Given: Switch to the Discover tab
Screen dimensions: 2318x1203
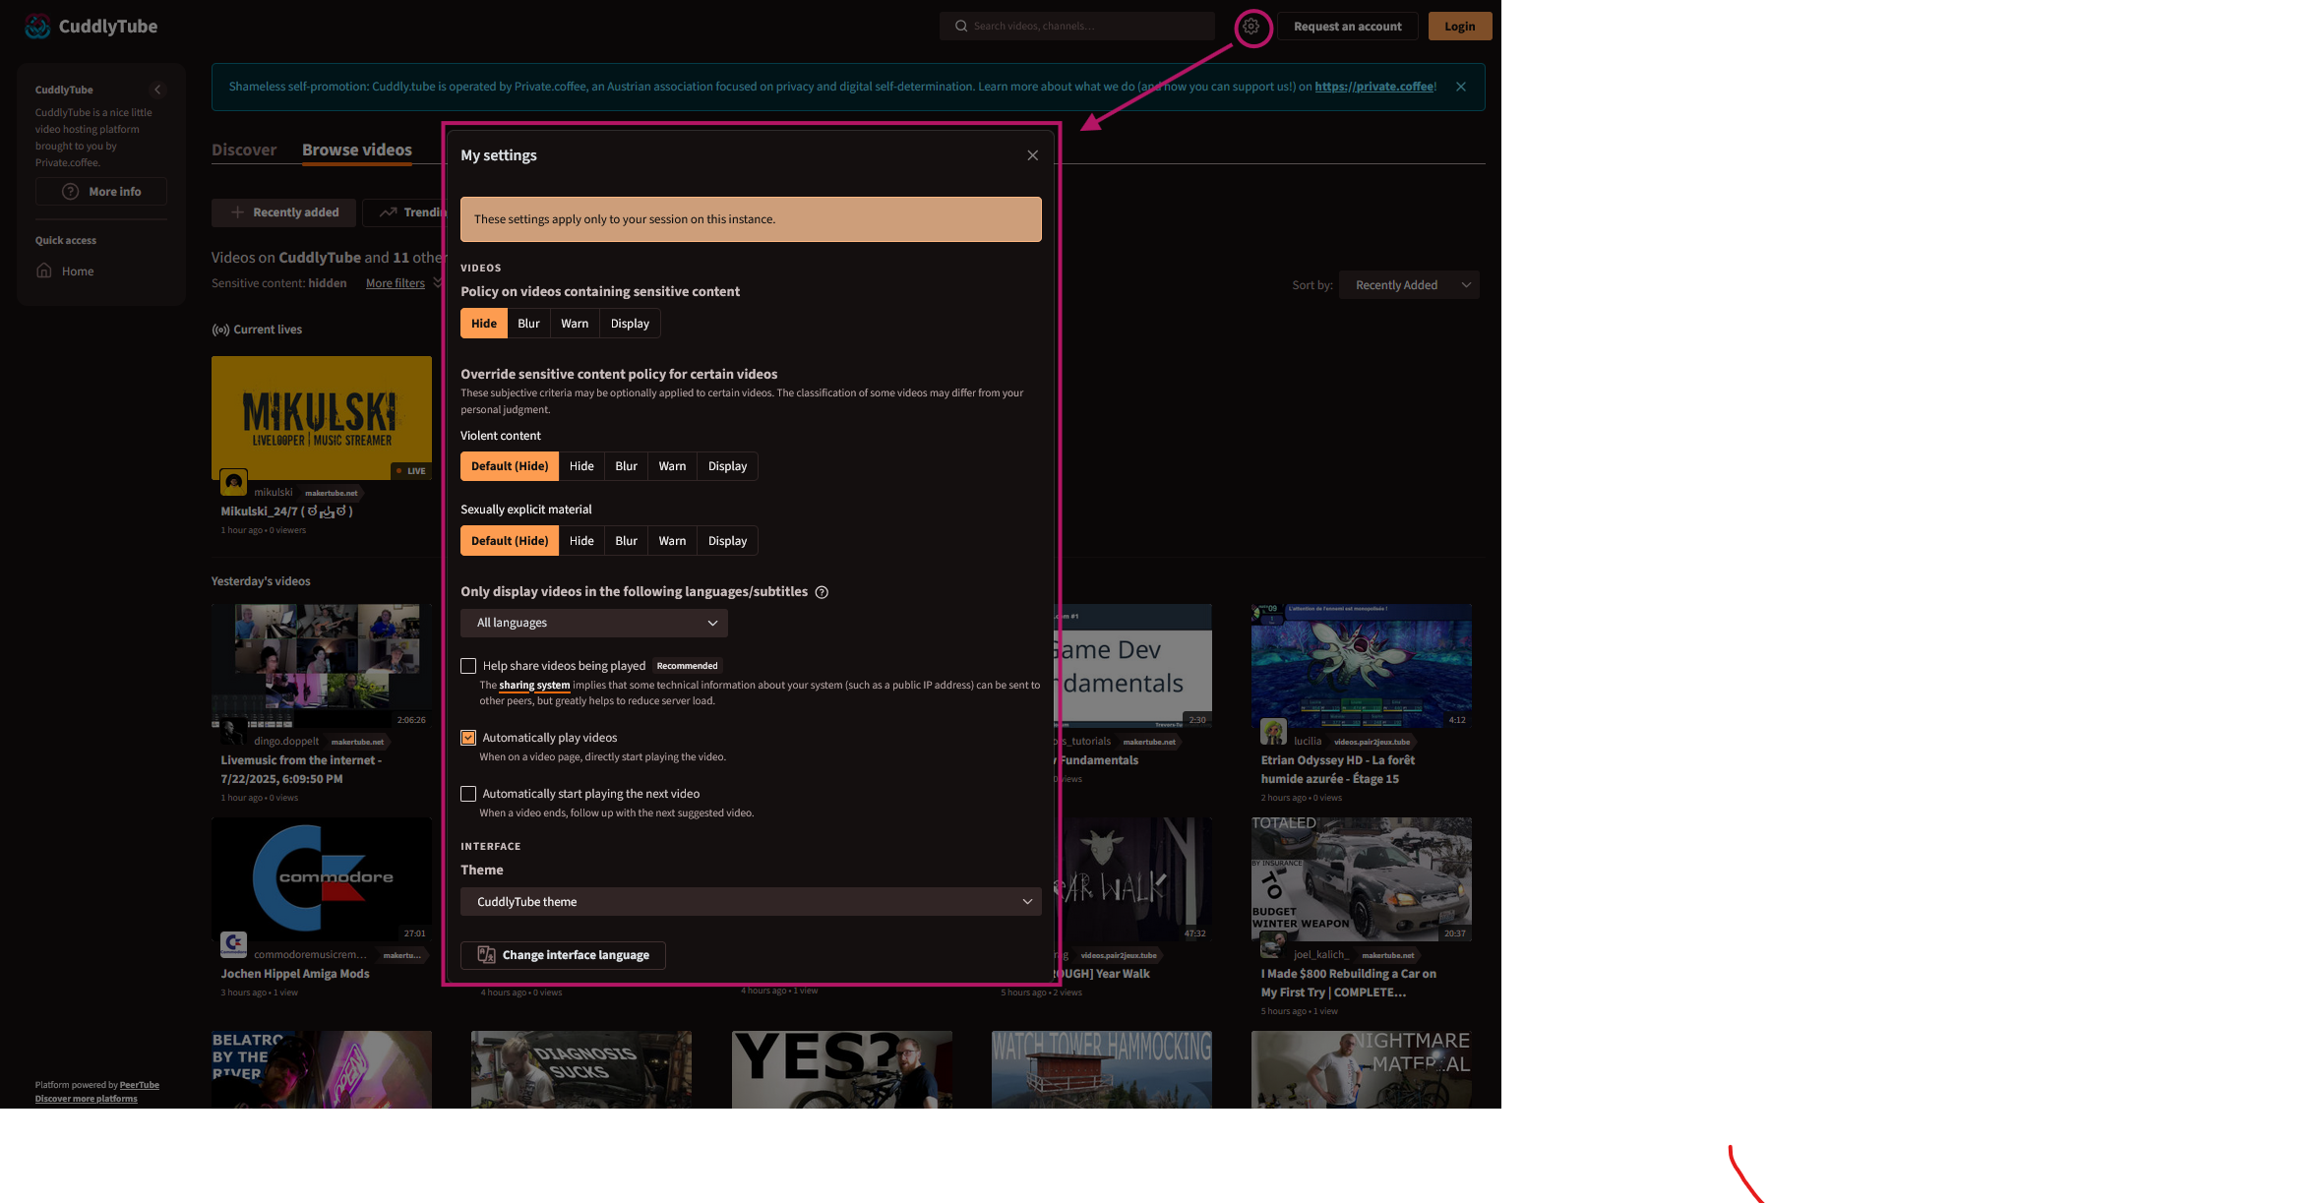Looking at the screenshot, I should (x=244, y=150).
